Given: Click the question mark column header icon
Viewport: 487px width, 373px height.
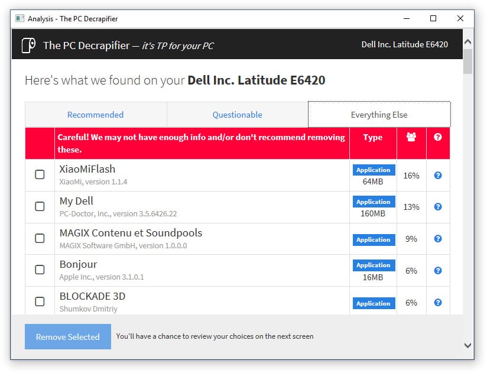Looking at the screenshot, I should [x=437, y=137].
